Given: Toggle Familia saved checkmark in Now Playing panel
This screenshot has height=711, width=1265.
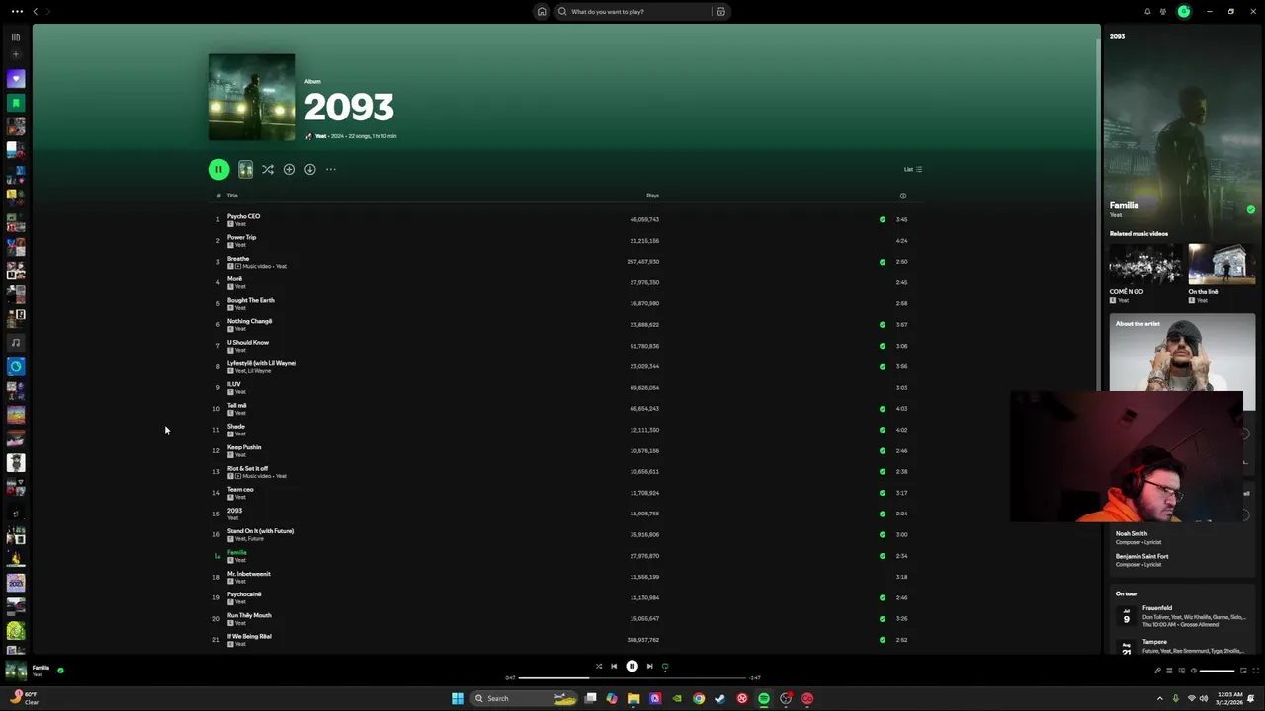Looking at the screenshot, I should [1251, 209].
